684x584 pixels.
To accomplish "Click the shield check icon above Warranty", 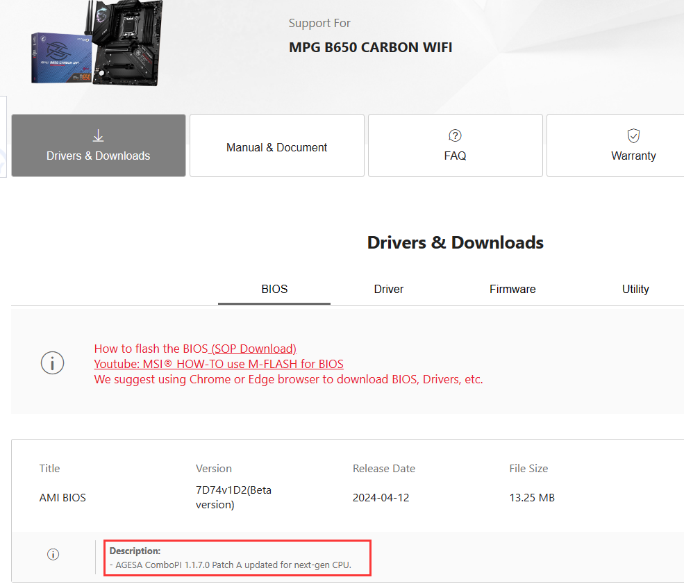I will 633,135.
